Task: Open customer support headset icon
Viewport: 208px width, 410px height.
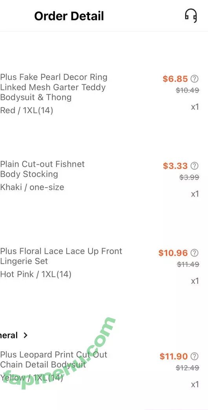Action: click(191, 16)
